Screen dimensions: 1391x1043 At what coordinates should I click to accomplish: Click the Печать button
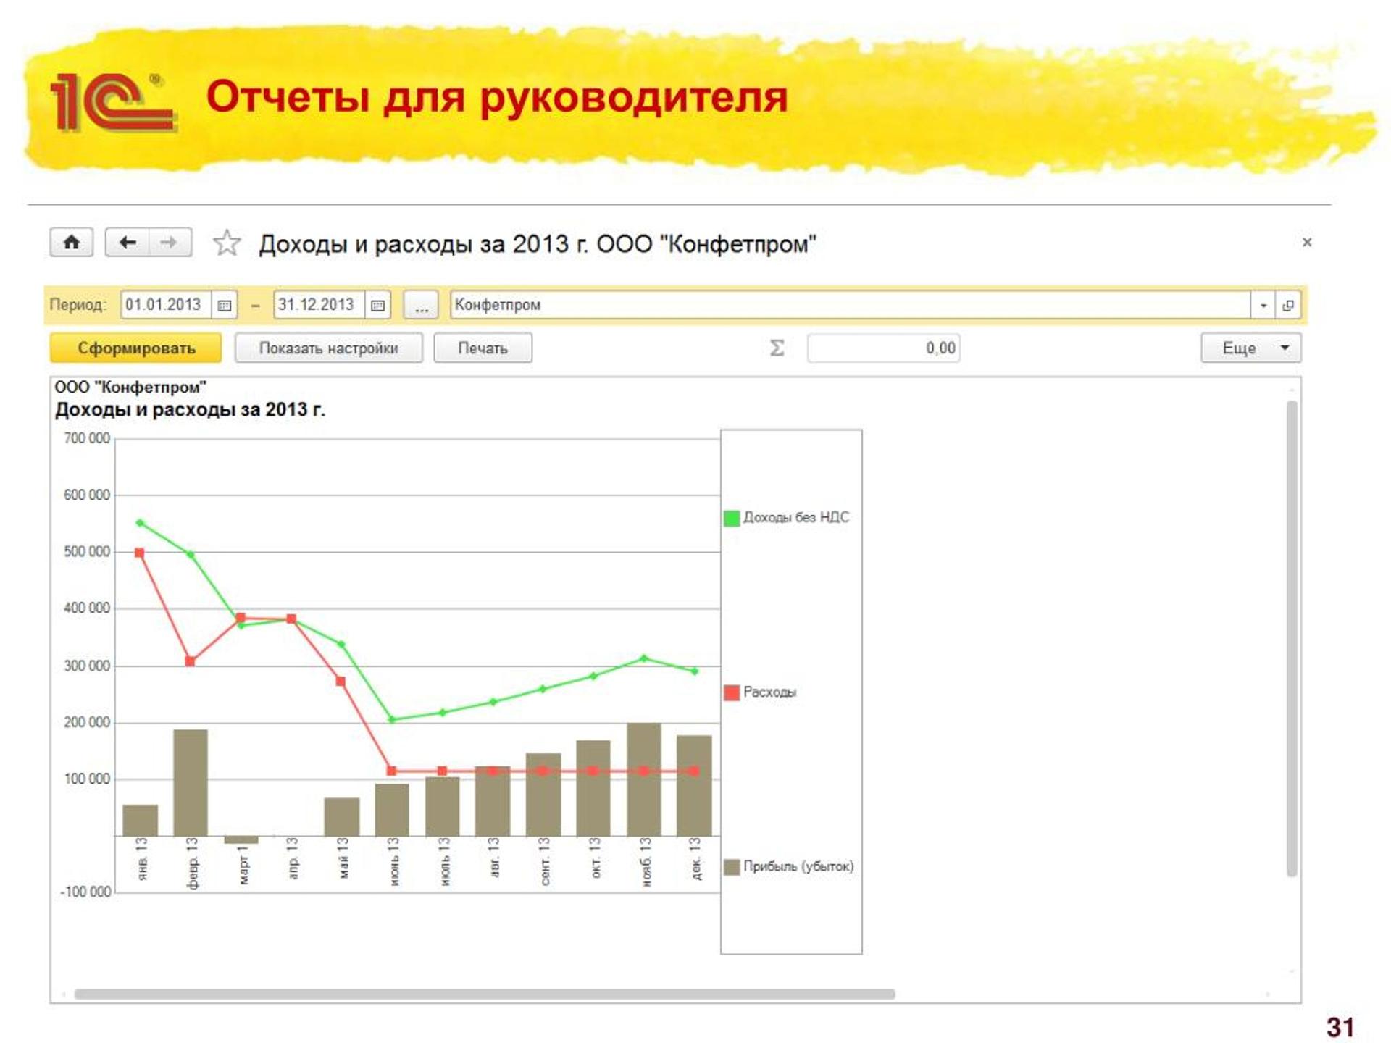[483, 348]
